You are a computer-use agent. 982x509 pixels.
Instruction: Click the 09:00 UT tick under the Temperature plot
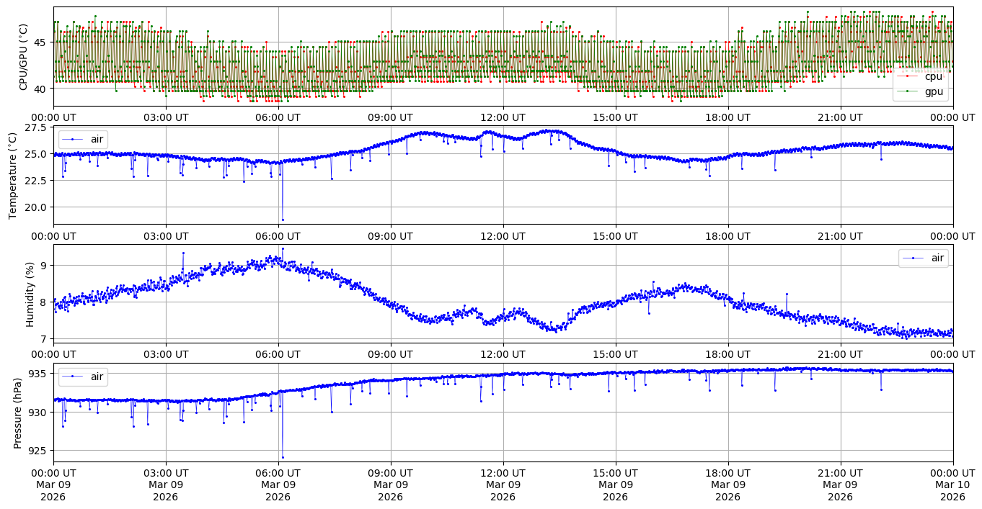[390, 235]
